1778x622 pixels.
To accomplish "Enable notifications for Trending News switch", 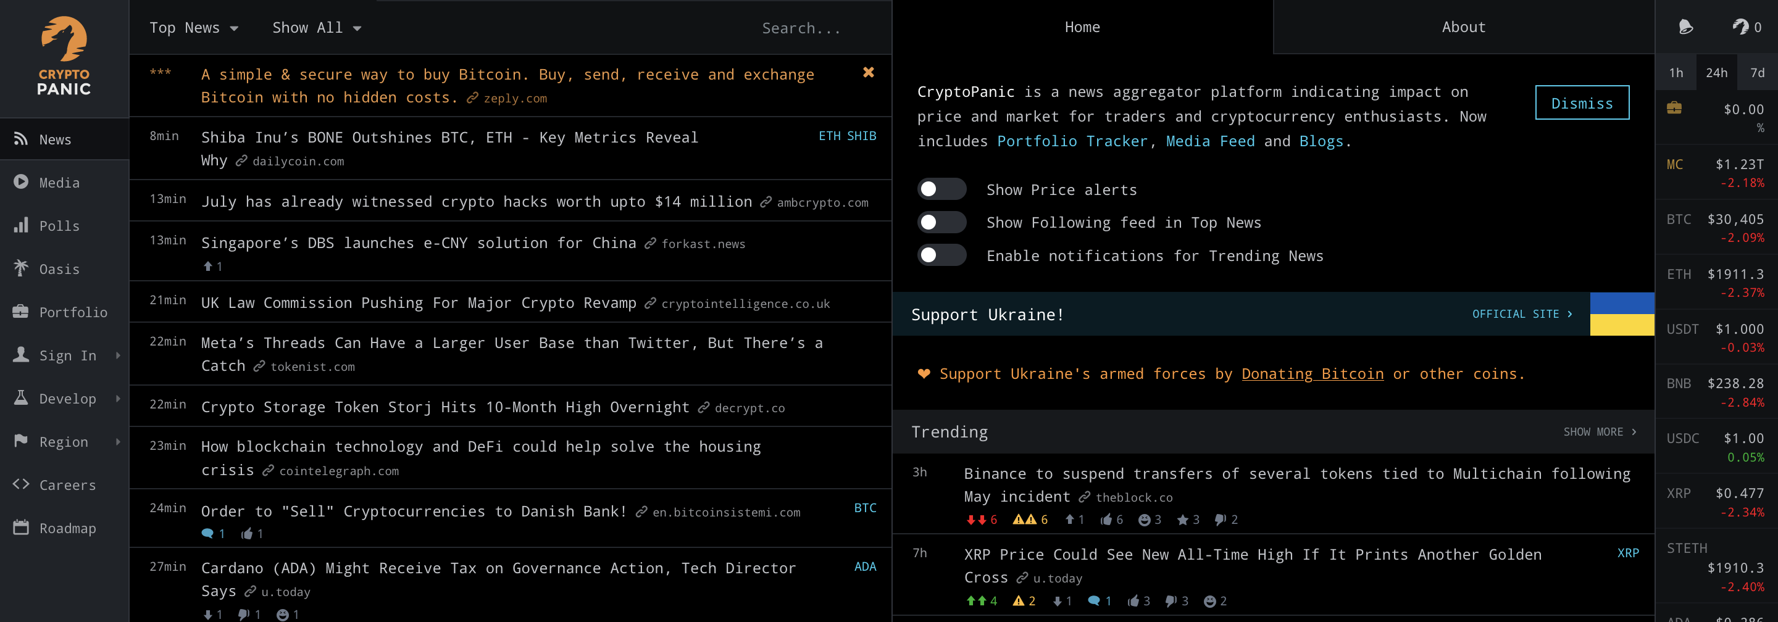I will click(x=941, y=255).
